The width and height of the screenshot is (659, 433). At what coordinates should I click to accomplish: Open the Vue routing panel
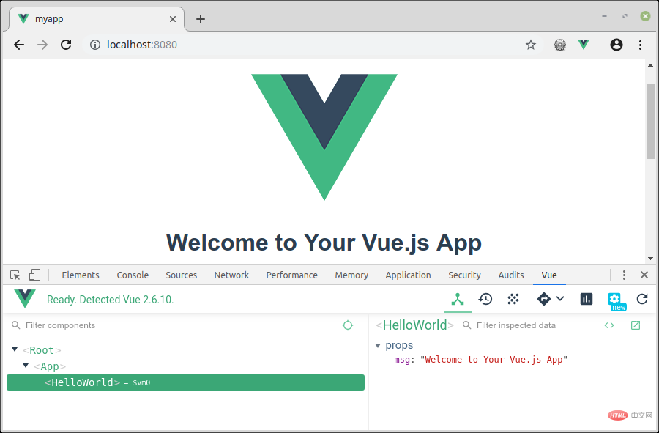click(544, 300)
